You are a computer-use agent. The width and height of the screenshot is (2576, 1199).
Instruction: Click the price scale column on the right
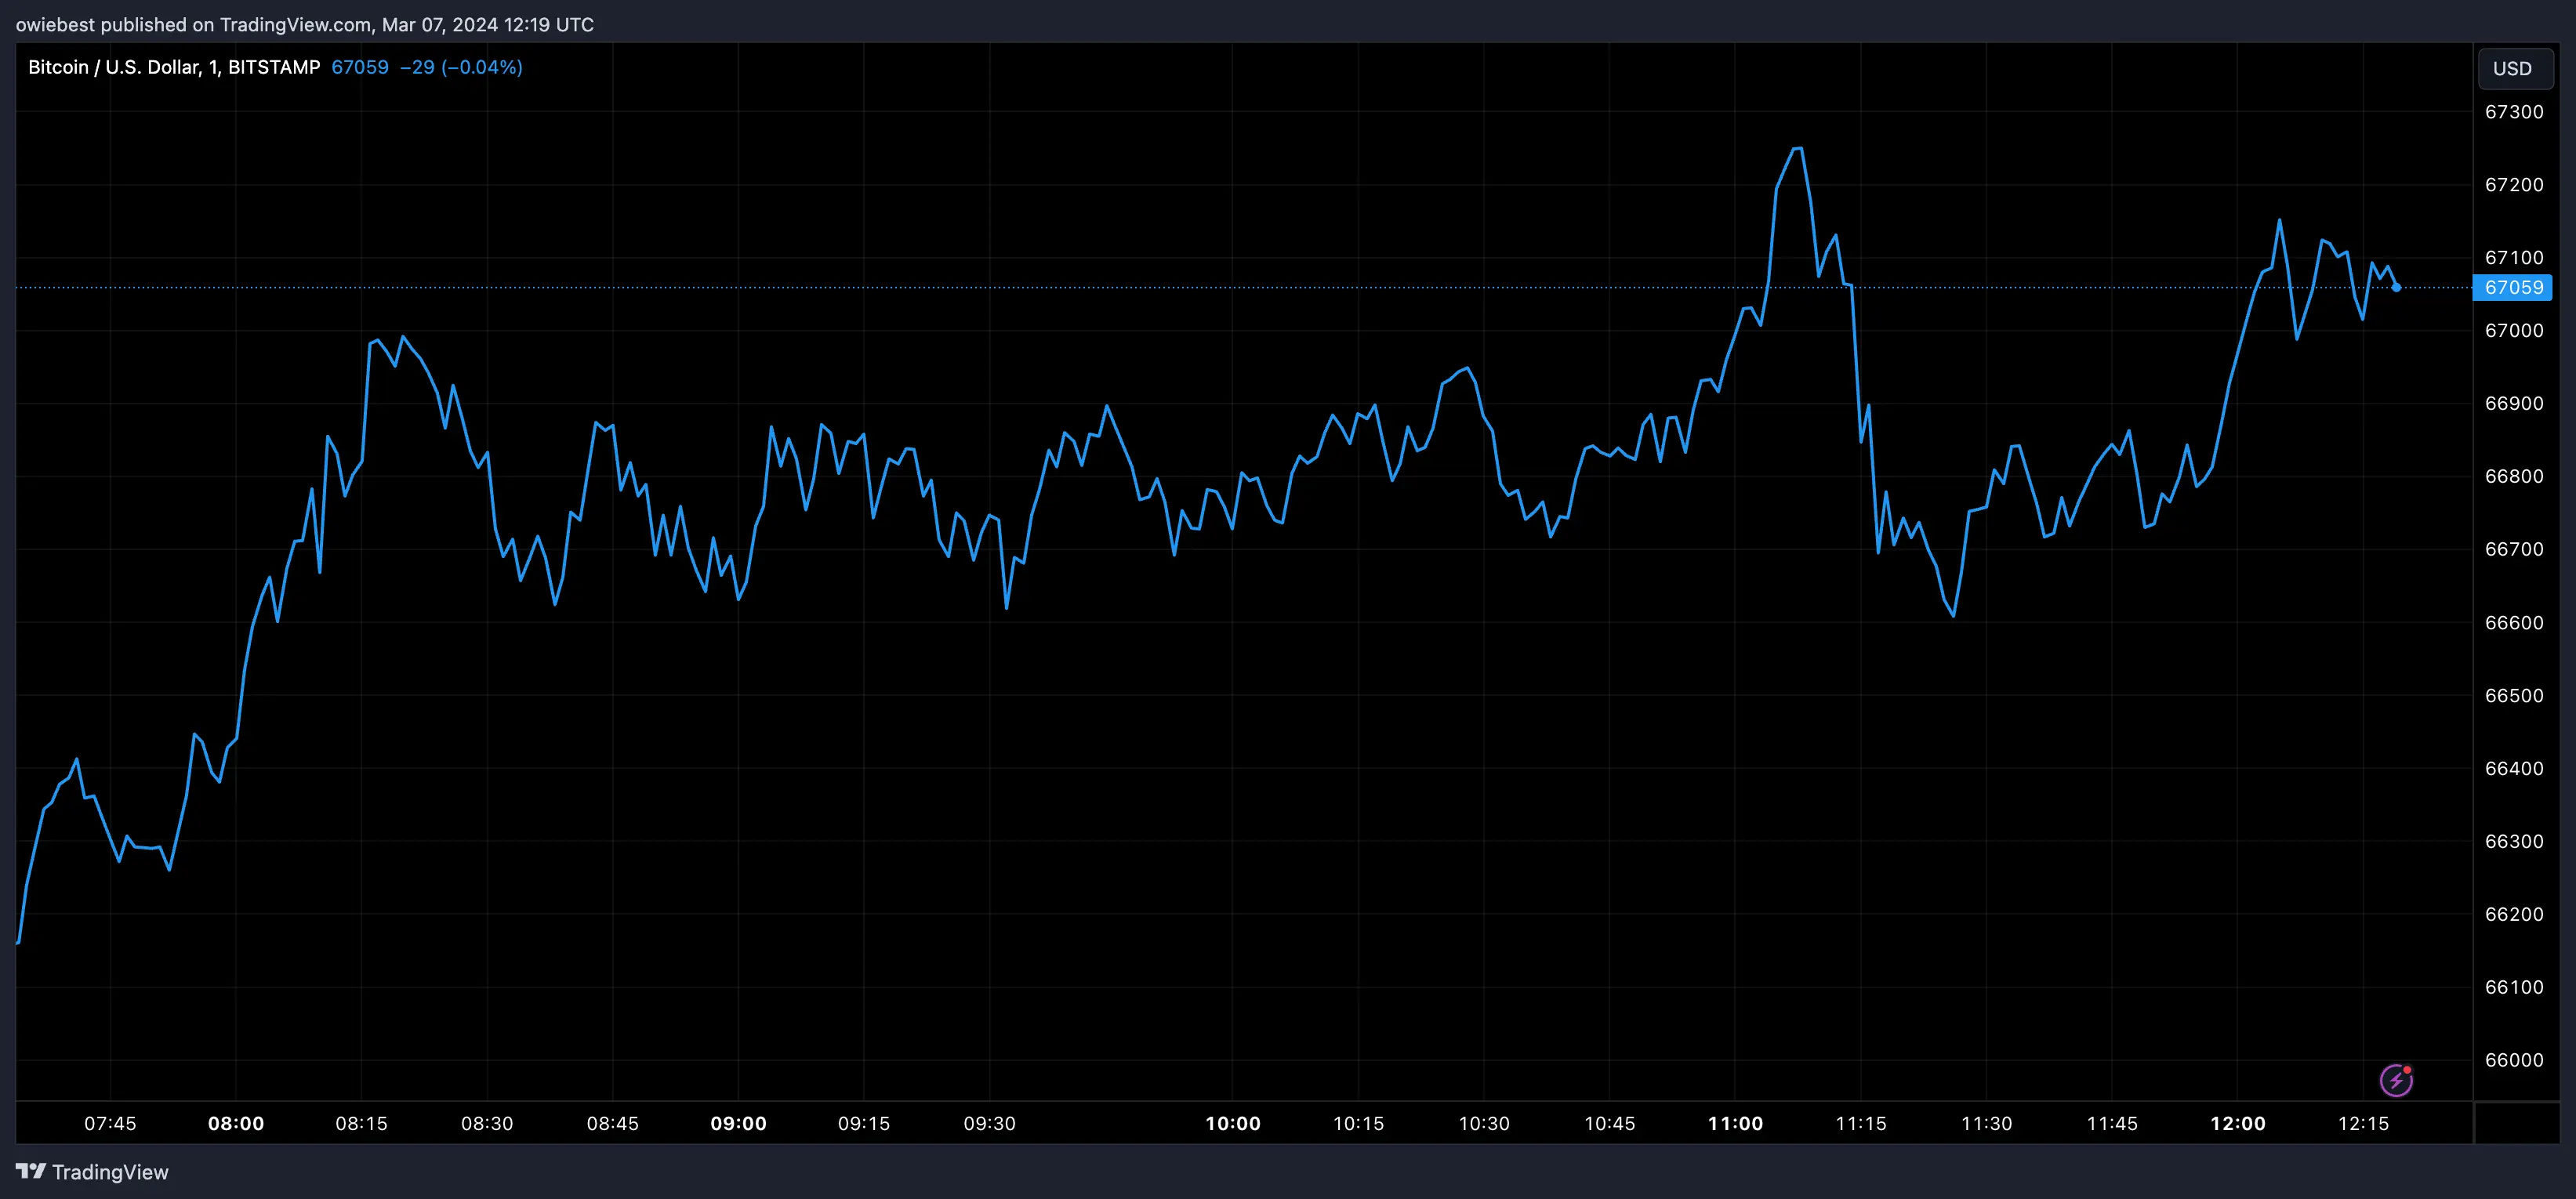2517,600
